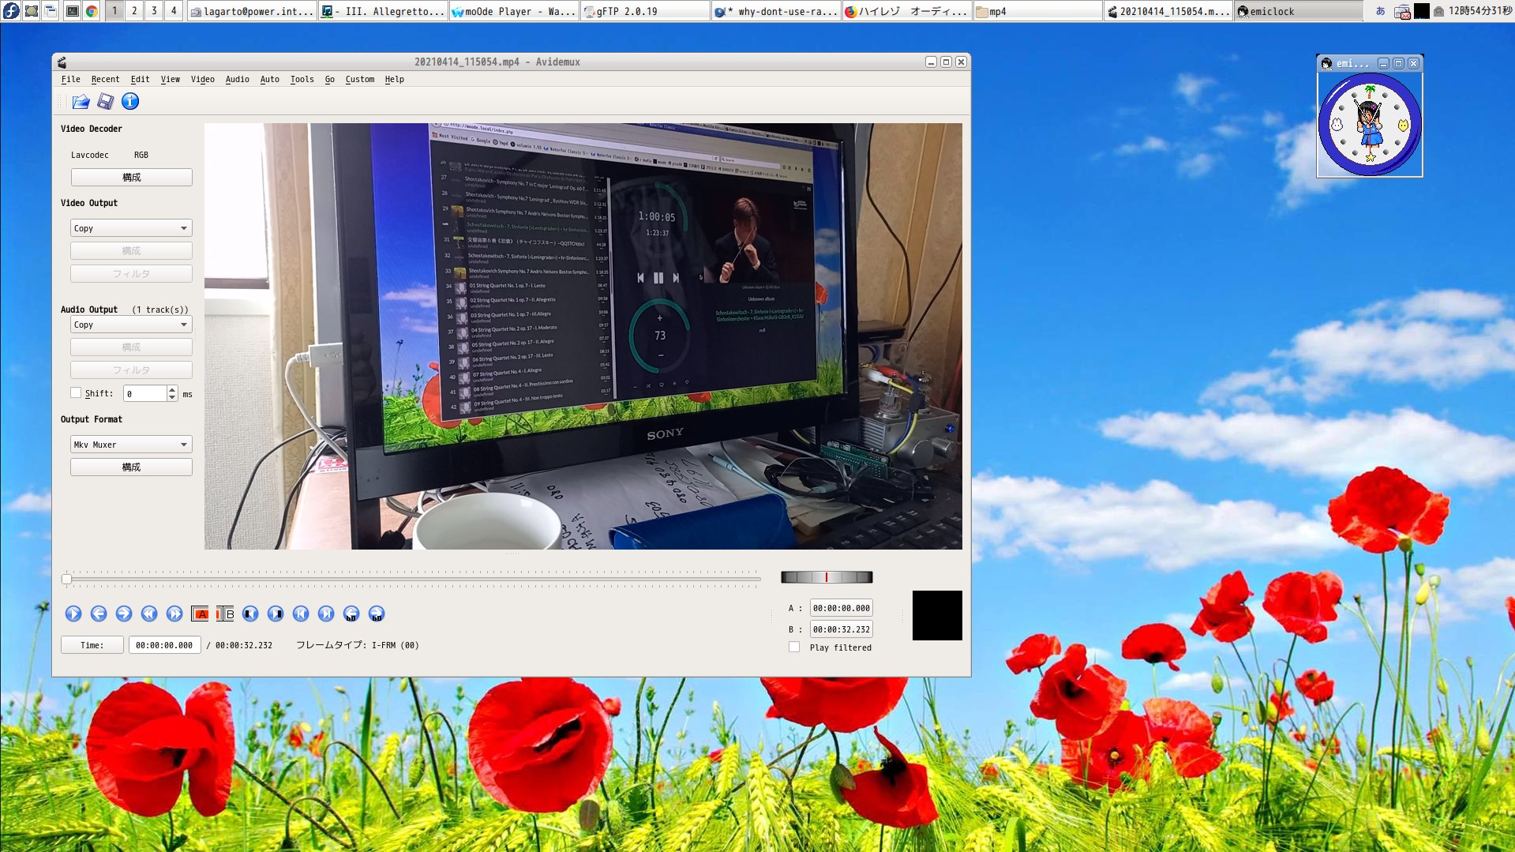Set selection start marker A
The width and height of the screenshot is (1515, 852).
pos(201,614)
